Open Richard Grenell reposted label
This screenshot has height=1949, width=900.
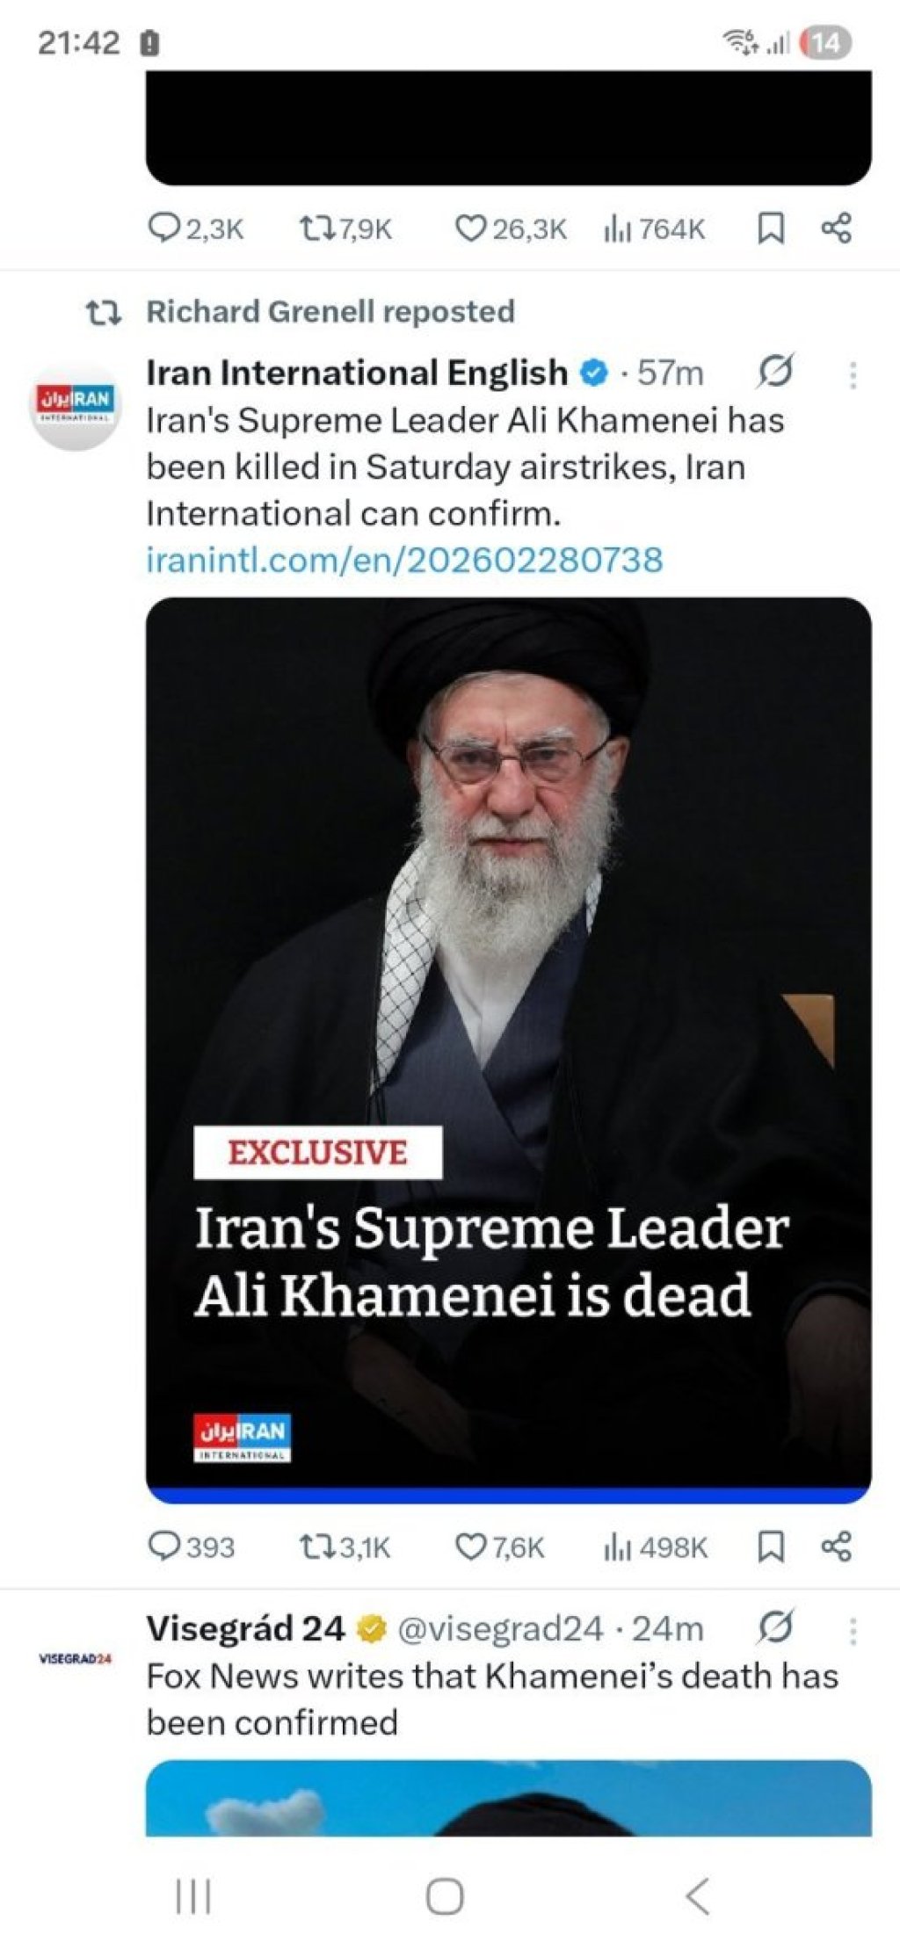[330, 312]
